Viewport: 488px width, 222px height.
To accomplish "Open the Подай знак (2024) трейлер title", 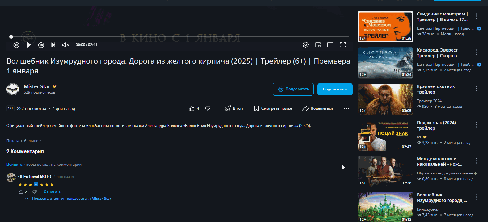I will click(436, 125).
